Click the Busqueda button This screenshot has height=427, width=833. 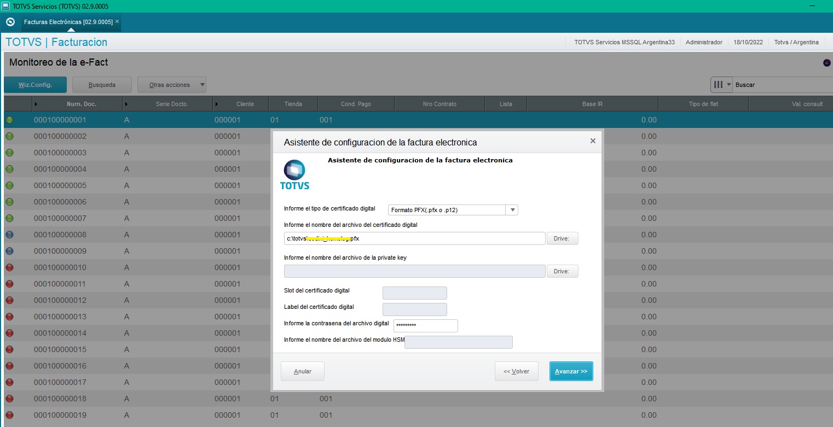(x=102, y=85)
